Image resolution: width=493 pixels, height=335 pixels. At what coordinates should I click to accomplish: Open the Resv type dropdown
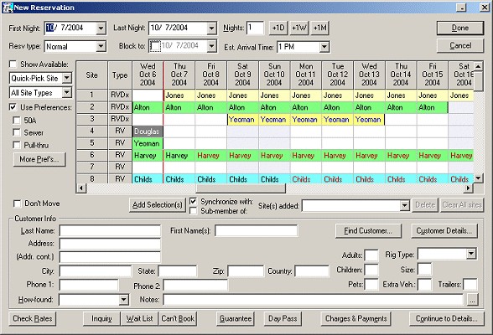[x=101, y=46]
